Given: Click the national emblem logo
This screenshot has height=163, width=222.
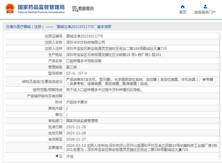Looking at the screenshot, I should click(10, 9).
